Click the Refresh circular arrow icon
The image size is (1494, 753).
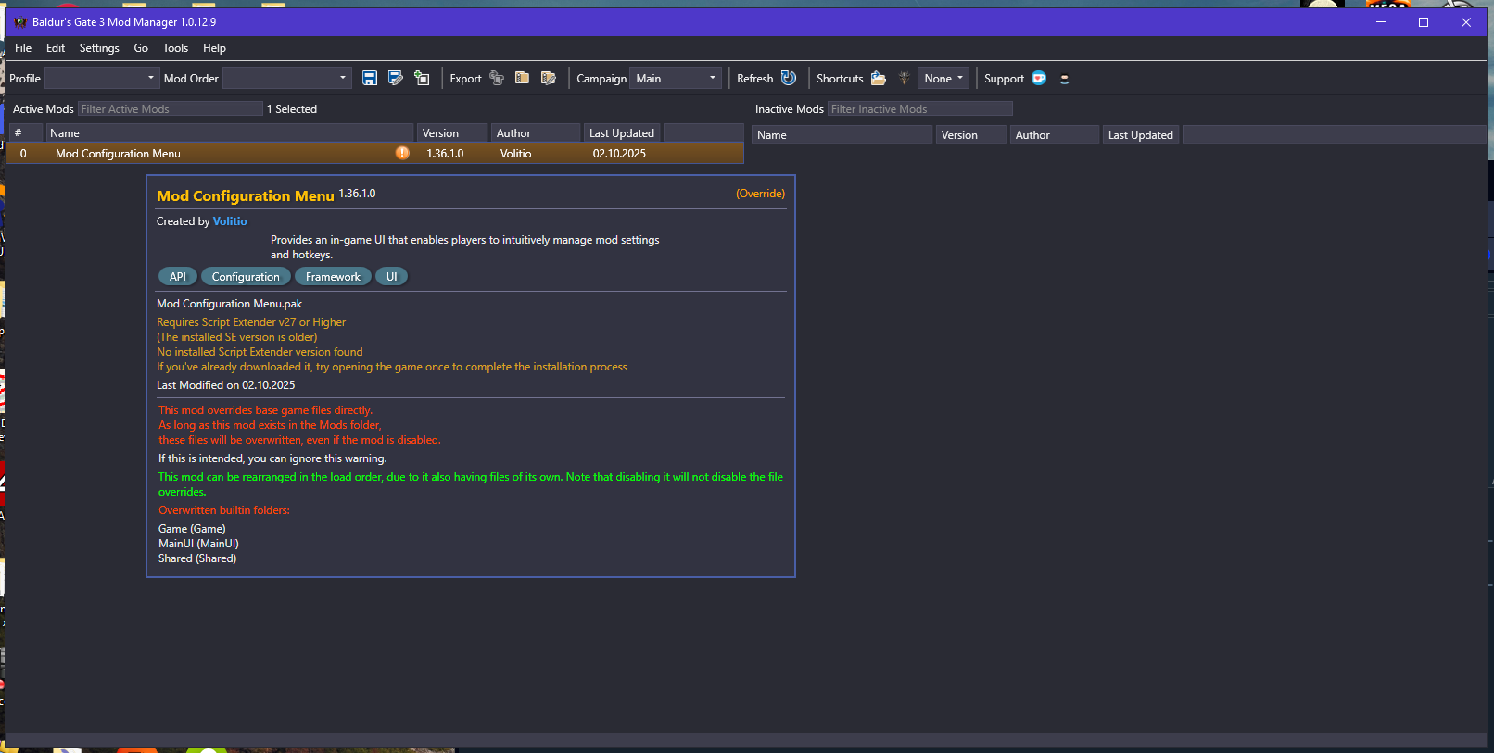[789, 78]
